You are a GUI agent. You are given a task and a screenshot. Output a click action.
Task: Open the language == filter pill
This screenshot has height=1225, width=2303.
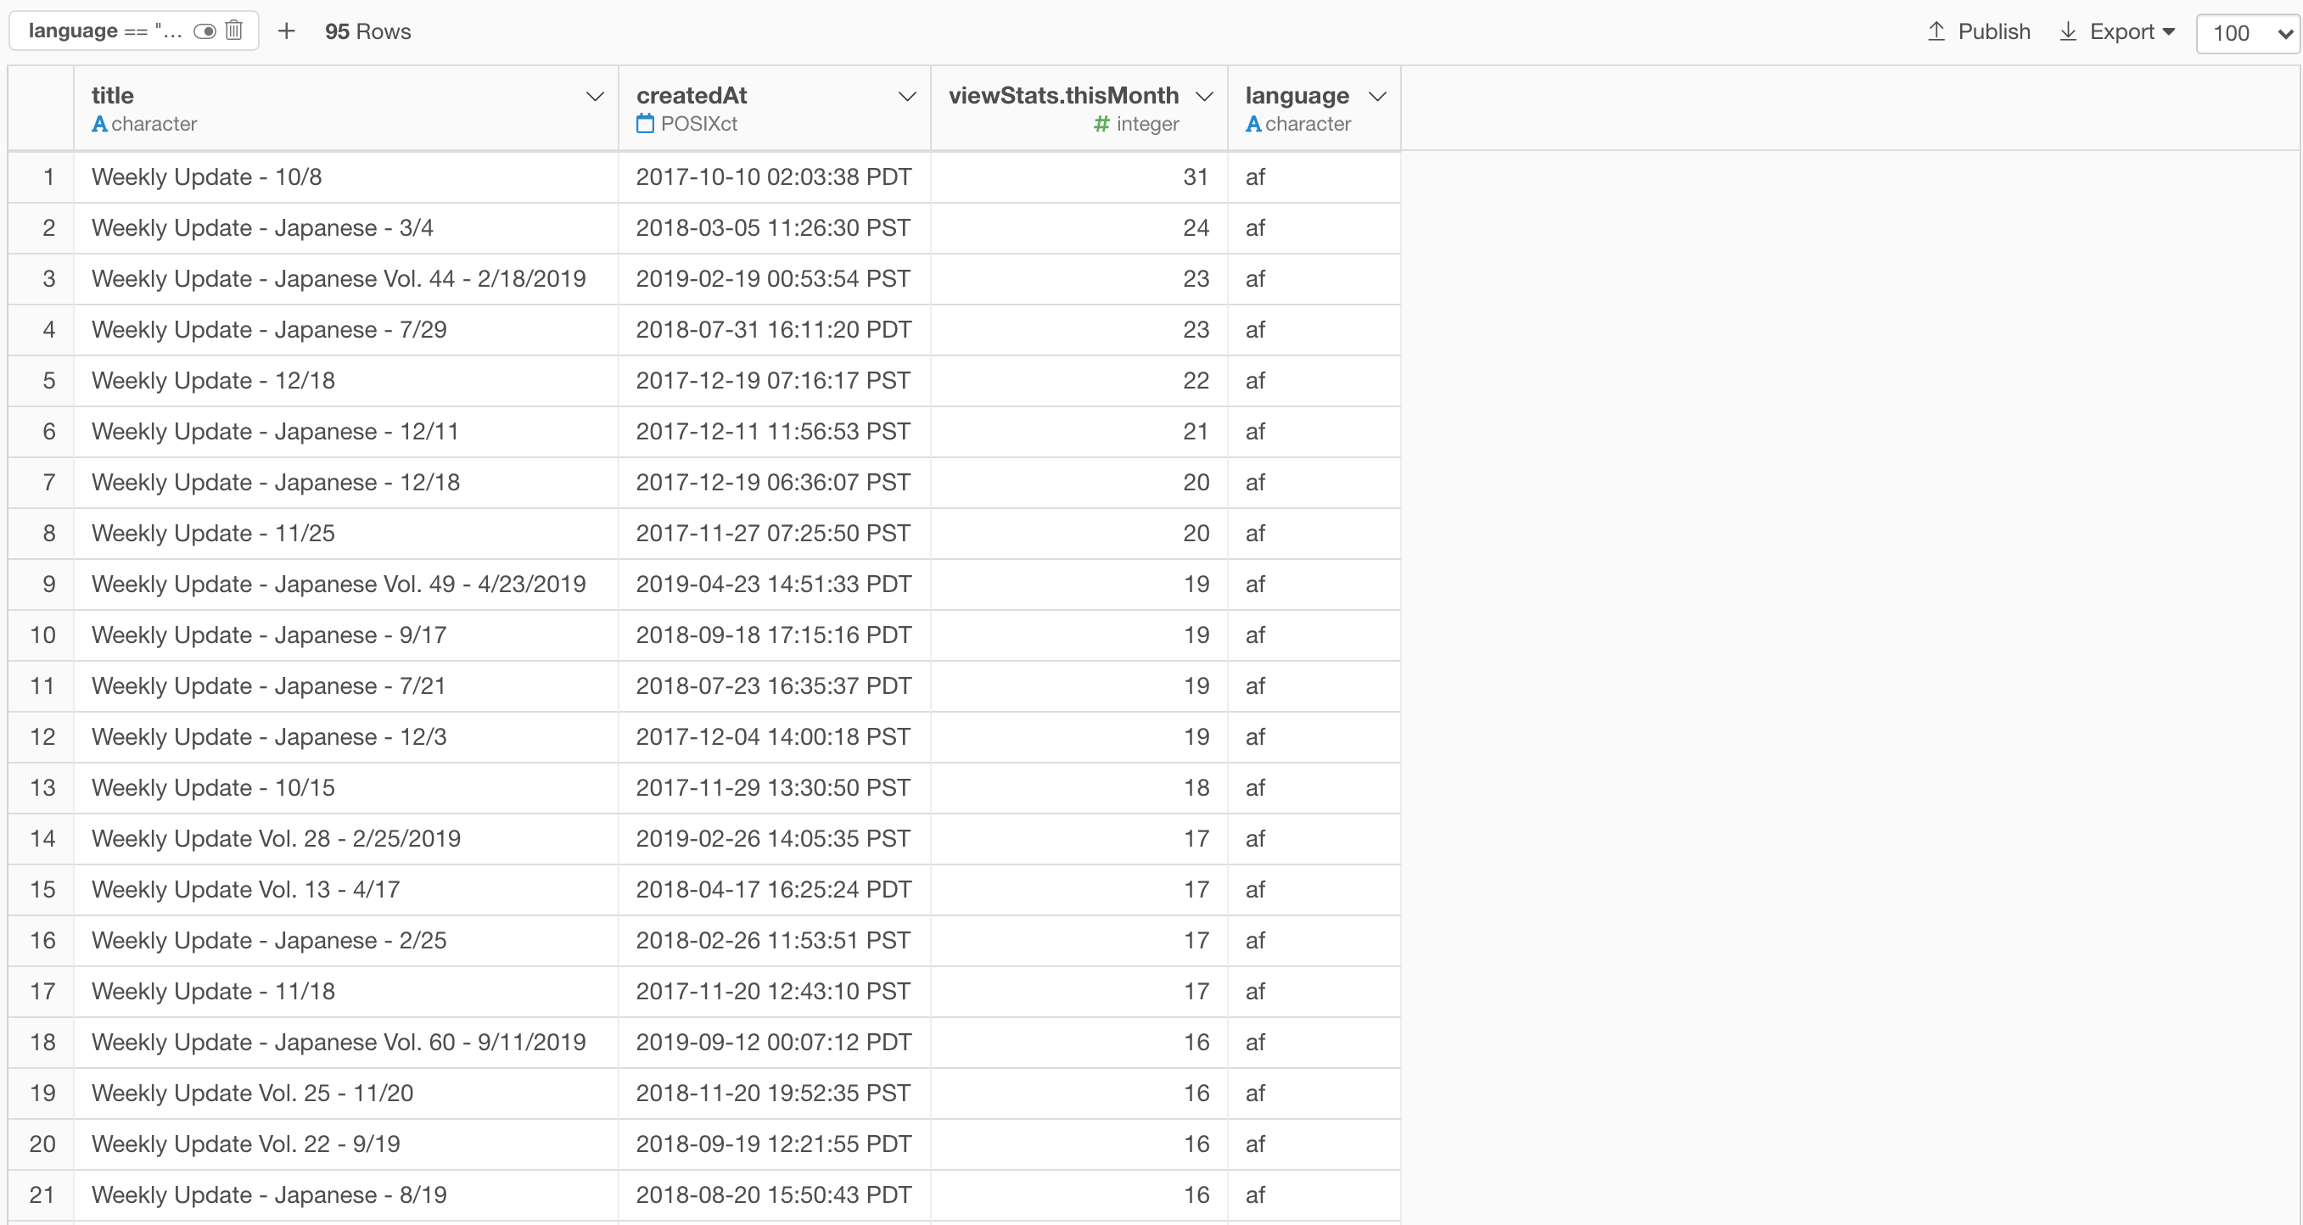(105, 31)
